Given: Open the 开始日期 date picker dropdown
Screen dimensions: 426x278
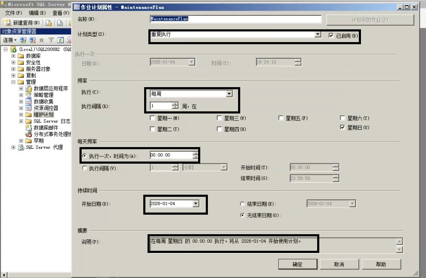Looking at the screenshot, I should [x=196, y=203].
